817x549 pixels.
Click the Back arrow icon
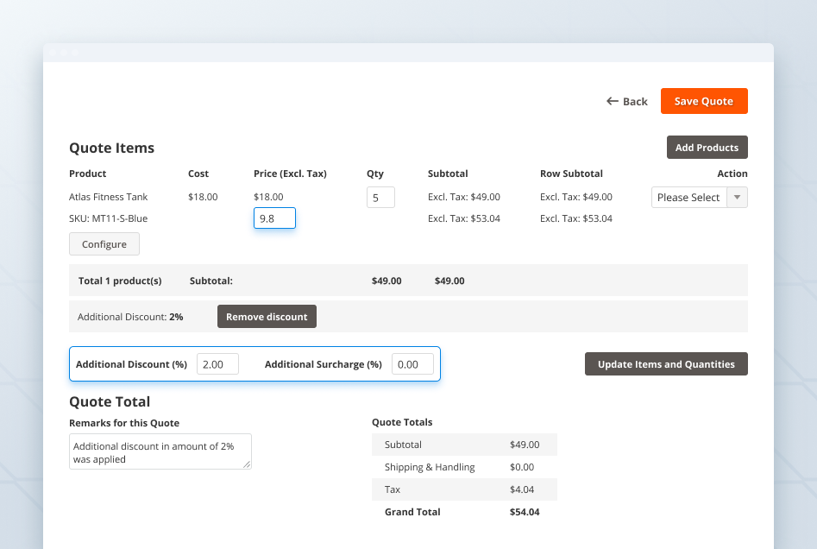613,101
